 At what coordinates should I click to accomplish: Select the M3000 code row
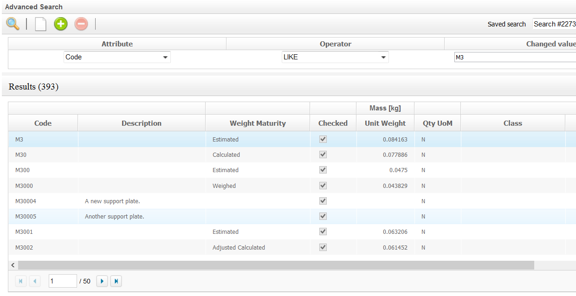point(24,186)
